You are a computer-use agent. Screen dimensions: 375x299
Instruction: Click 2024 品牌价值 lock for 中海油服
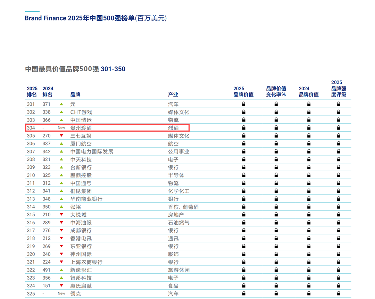309,223
